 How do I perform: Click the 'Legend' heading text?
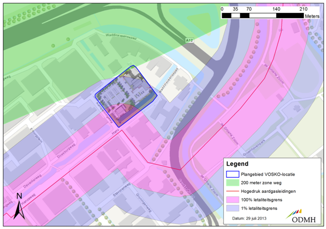(x=237, y=164)
